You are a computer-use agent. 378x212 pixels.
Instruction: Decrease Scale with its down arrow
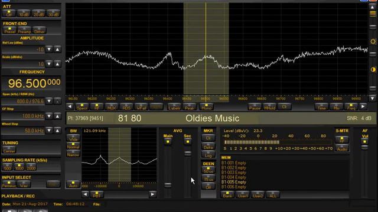coord(49,64)
